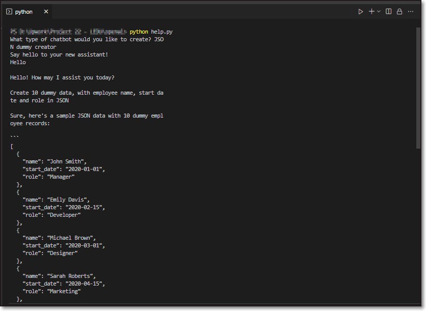Split the terminal using the split icon
This screenshot has width=426, height=311.
click(389, 11)
